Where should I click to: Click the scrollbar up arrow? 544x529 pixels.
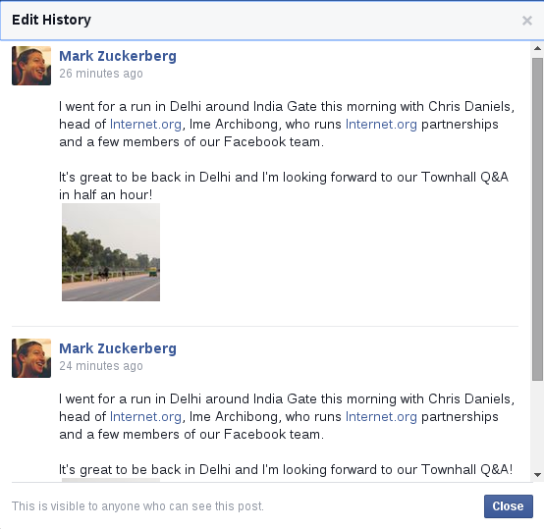click(537, 48)
